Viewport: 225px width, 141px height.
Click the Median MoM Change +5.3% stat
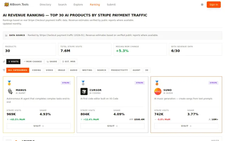[140, 49]
